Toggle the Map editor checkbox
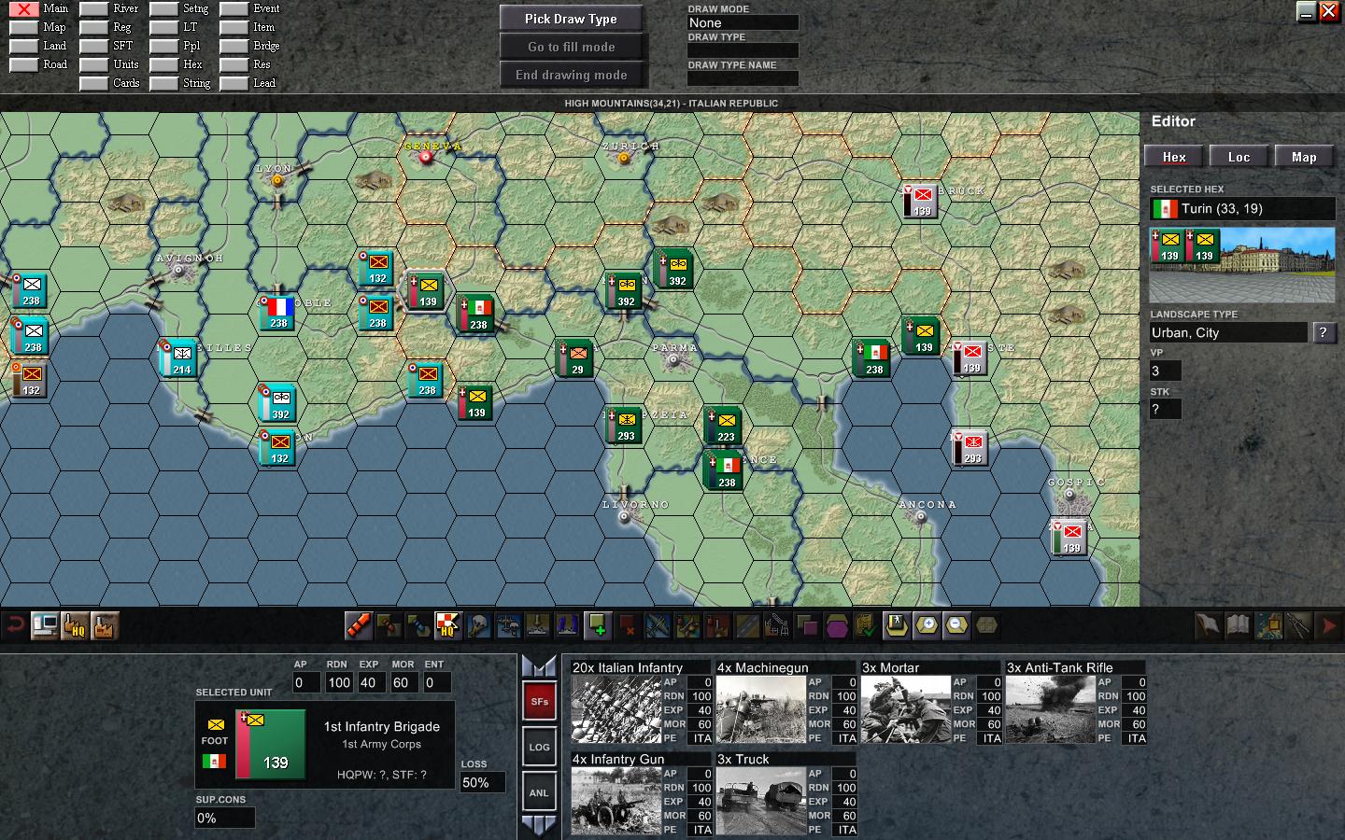 pos(23,28)
